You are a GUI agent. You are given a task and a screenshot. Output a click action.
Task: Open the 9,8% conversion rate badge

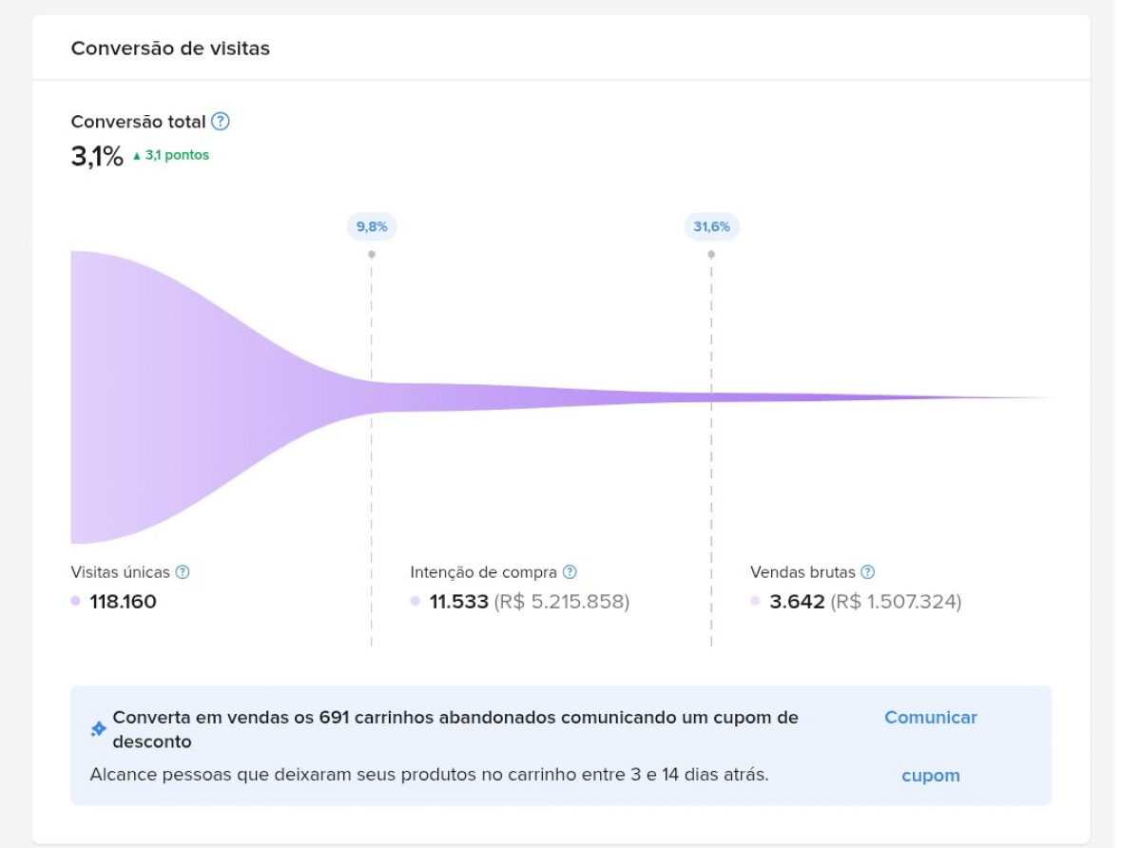[x=371, y=226]
